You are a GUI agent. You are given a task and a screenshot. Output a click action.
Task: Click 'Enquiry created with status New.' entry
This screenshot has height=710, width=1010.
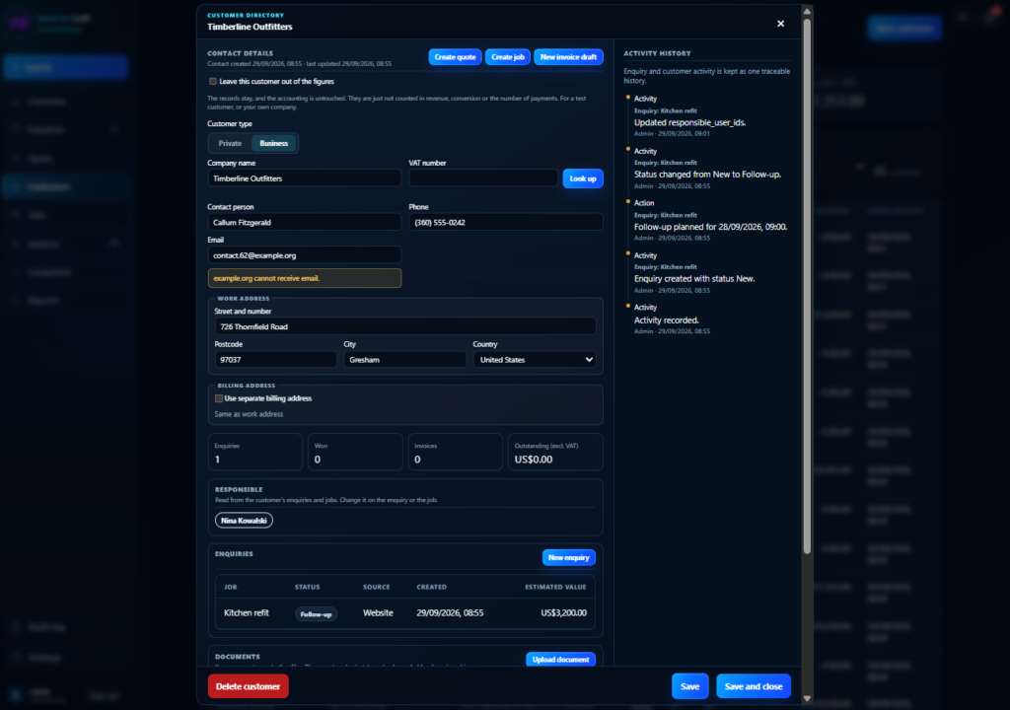(x=694, y=279)
